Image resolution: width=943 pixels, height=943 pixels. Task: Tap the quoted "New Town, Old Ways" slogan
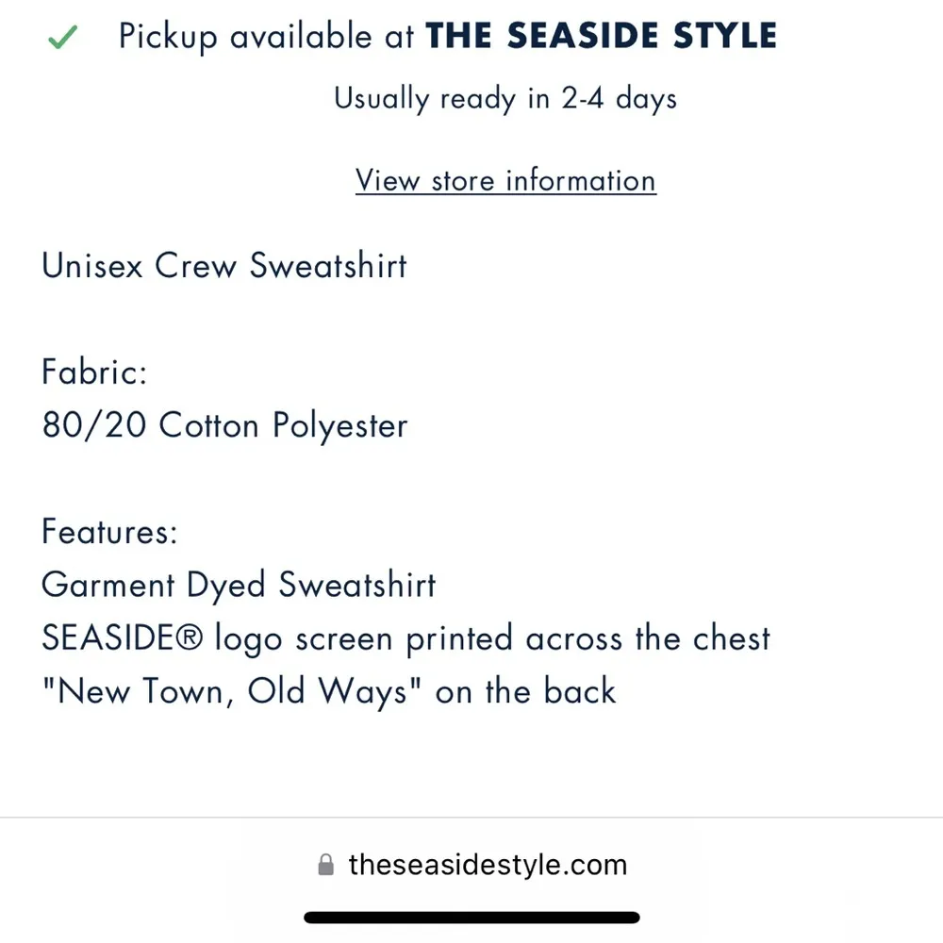[x=232, y=692]
